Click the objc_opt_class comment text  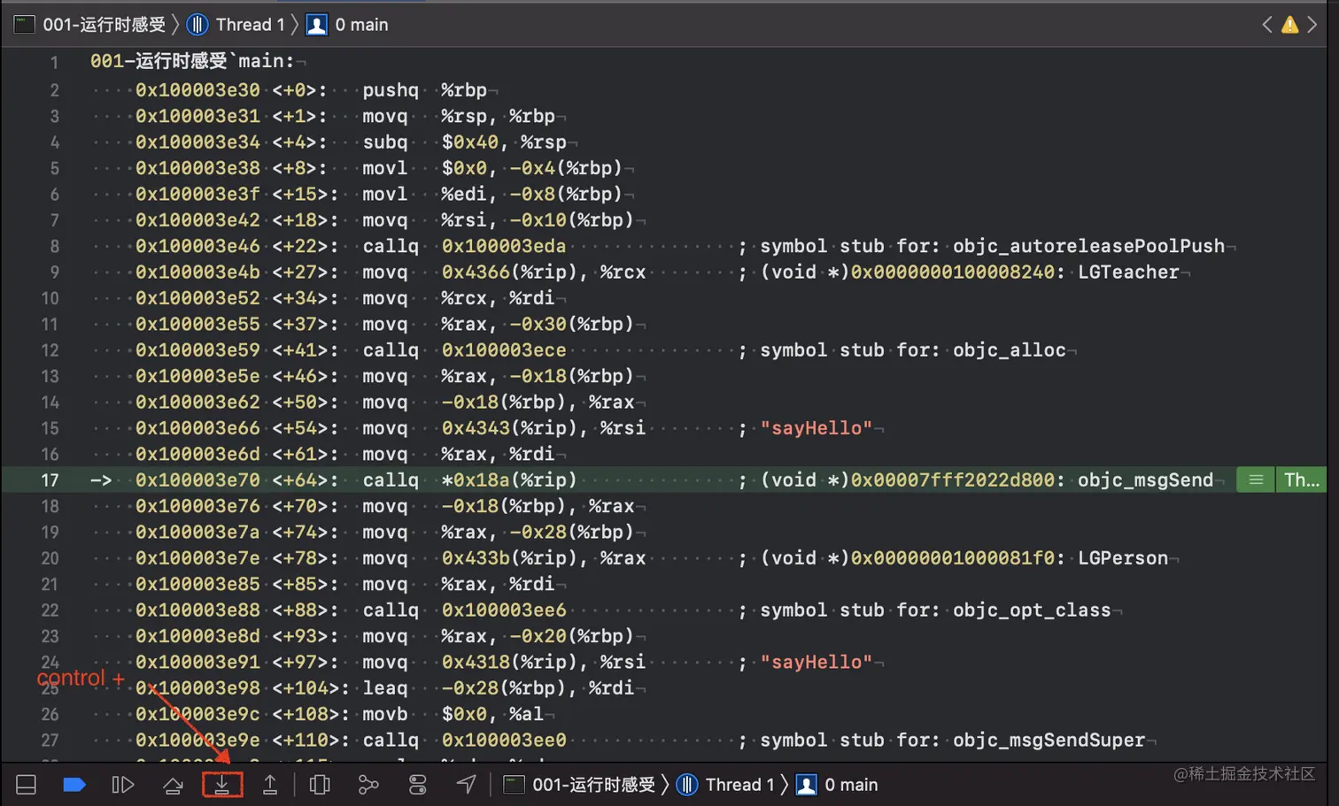pyautogui.click(x=1032, y=610)
